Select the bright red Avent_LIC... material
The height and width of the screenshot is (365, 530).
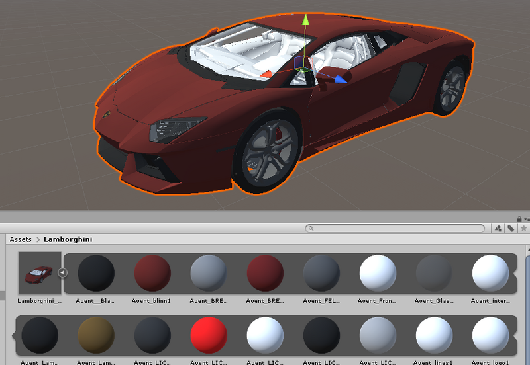click(x=209, y=335)
